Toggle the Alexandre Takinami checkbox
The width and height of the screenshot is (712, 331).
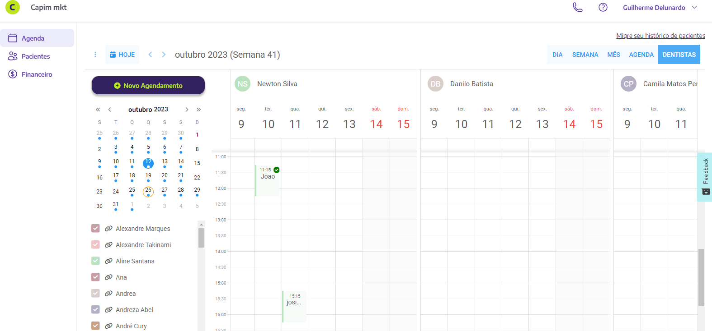[x=95, y=244]
